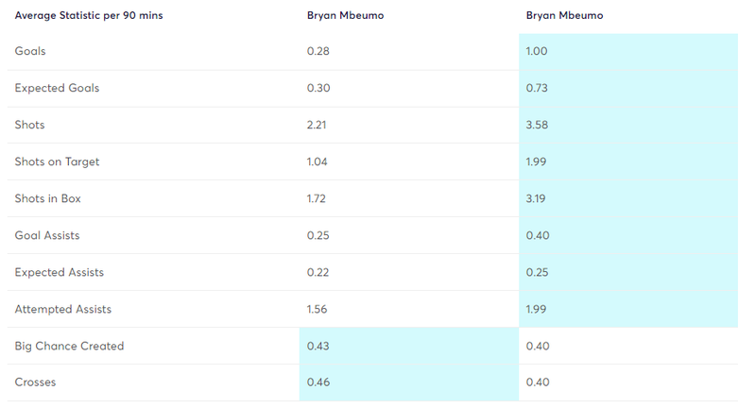The width and height of the screenshot is (756, 408).
Task: Select the Goals value 0.28
Action: pos(318,51)
